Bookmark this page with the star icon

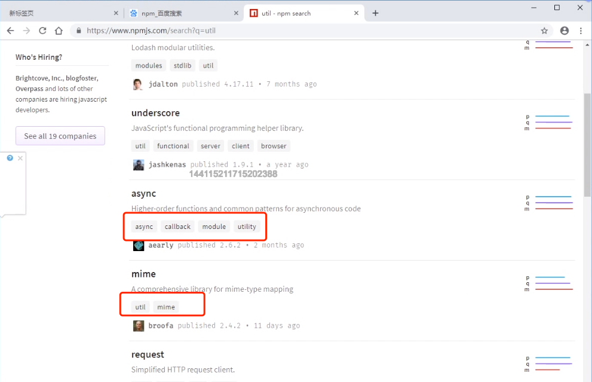544,30
